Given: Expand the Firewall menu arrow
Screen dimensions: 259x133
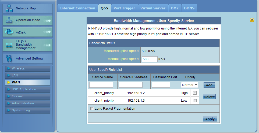Looking at the screenshot, I should coord(9,97).
